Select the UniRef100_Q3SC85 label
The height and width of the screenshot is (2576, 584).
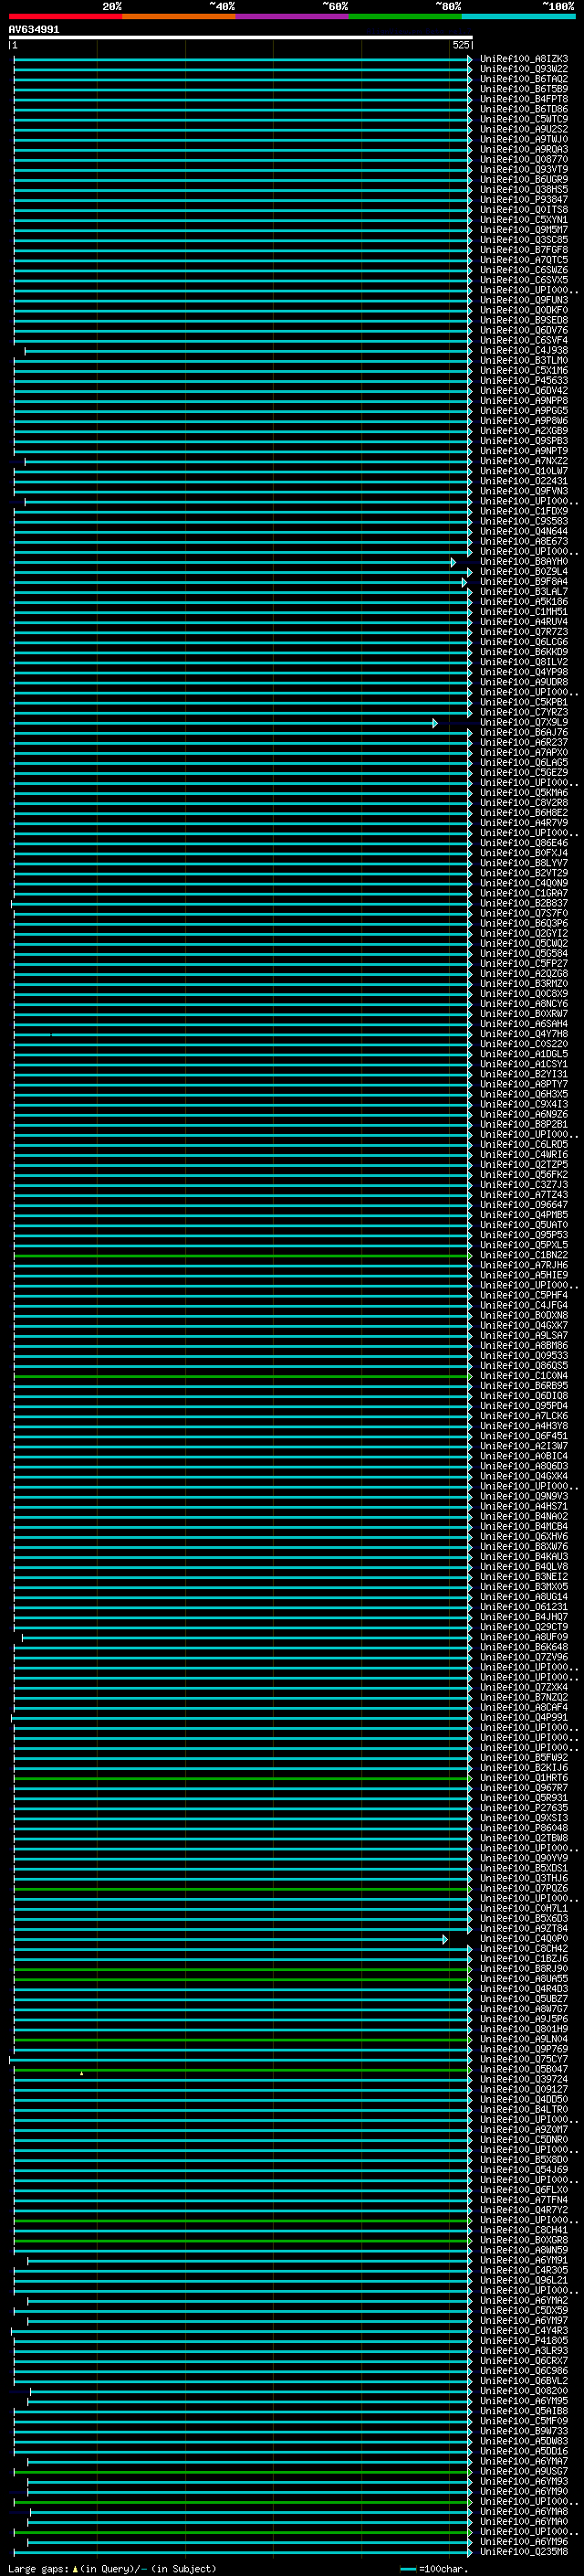(523, 240)
